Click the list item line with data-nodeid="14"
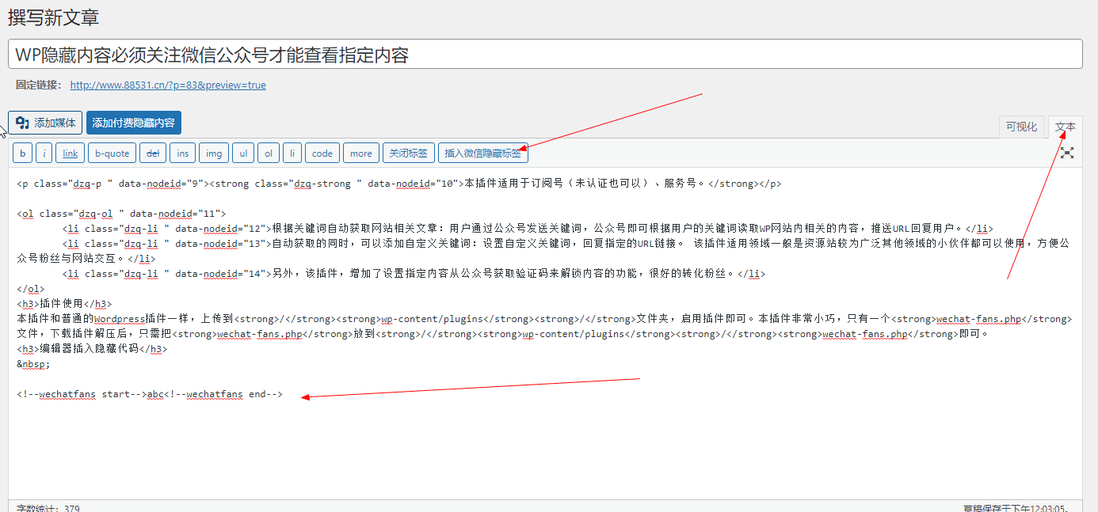Viewport: 1098px width, 512px height. (414, 274)
